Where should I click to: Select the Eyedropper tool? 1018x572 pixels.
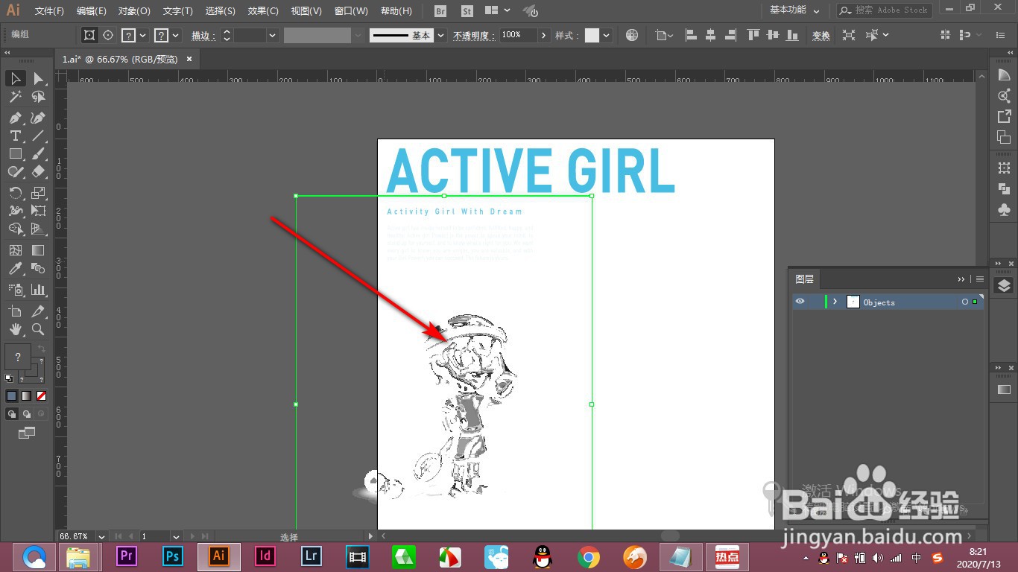16,268
